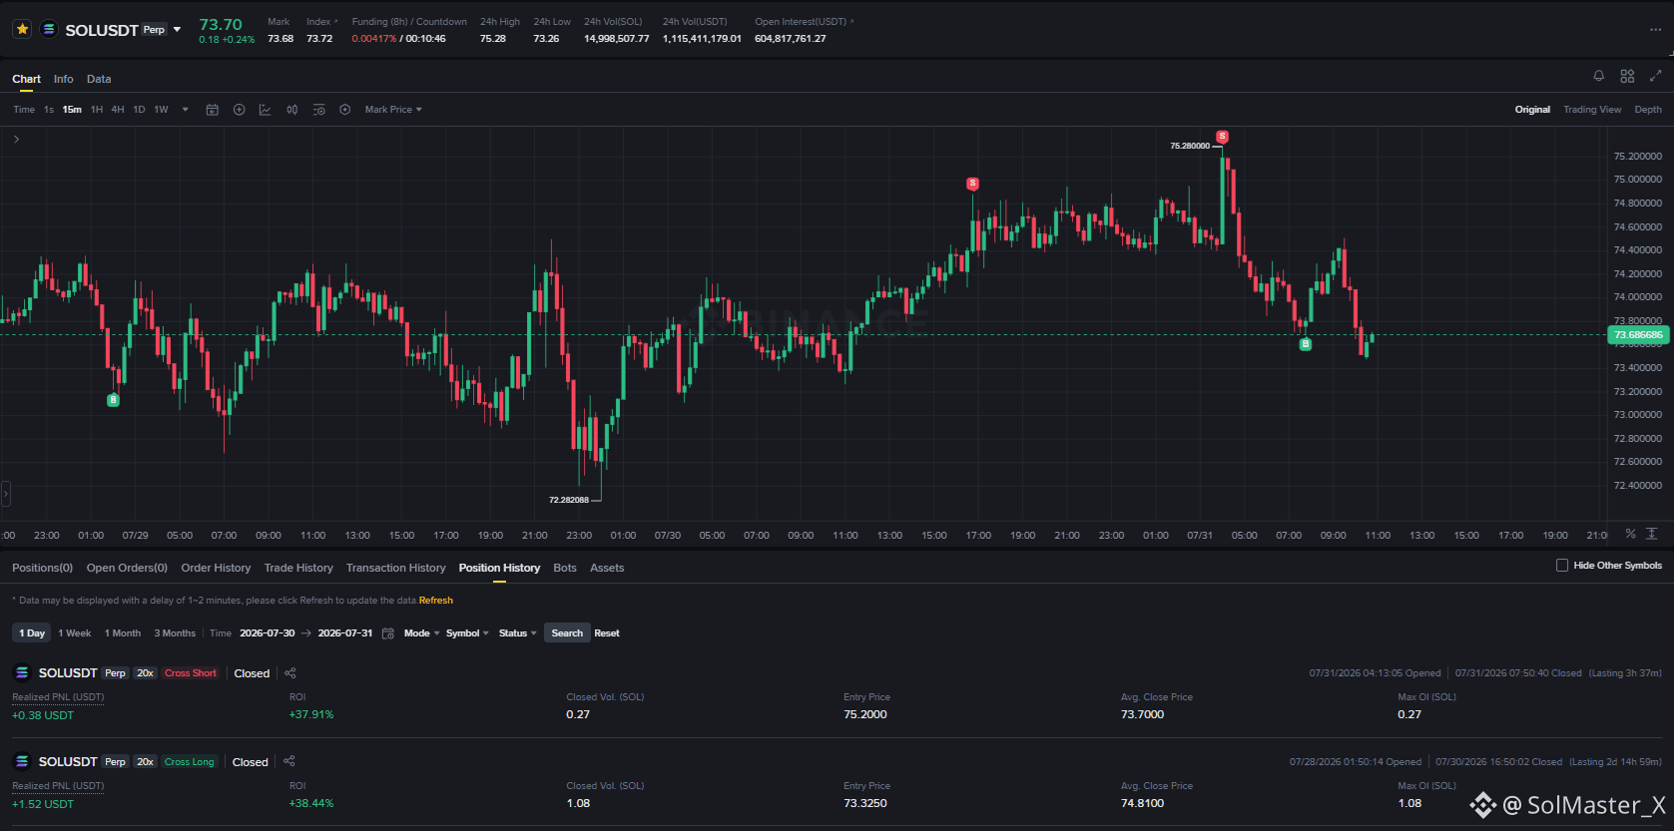Open the technical indicators line chart icon
This screenshot has width=1674, height=831.
pyautogui.click(x=265, y=110)
